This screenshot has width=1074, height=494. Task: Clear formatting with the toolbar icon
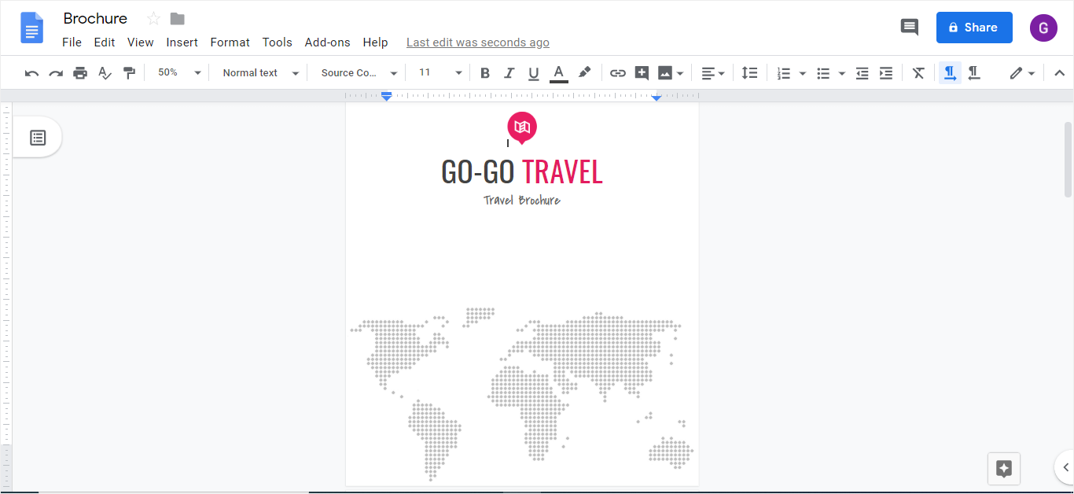coord(918,72)
